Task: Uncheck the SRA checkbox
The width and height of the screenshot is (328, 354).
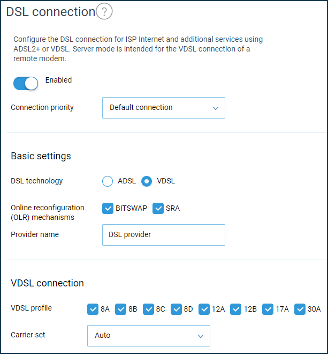Action: tap(158, 208)
